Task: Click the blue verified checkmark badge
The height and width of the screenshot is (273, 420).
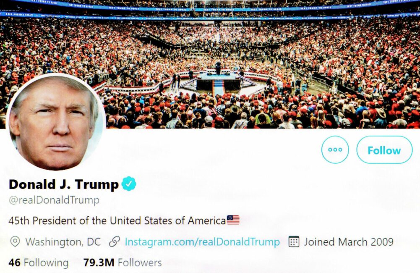Action: [x=129, y=184]
